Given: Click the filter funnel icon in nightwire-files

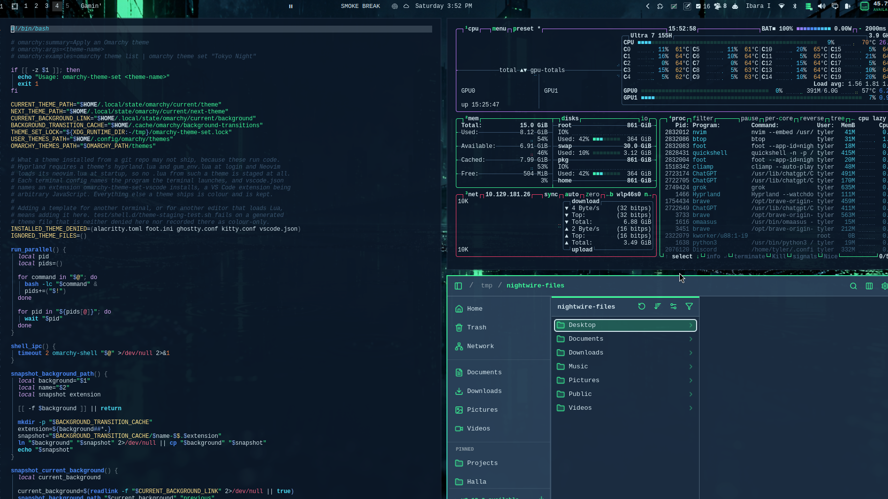Looking at the screenshot, I should (689, 306).
